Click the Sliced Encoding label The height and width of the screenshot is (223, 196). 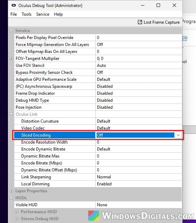pos(36,135)
